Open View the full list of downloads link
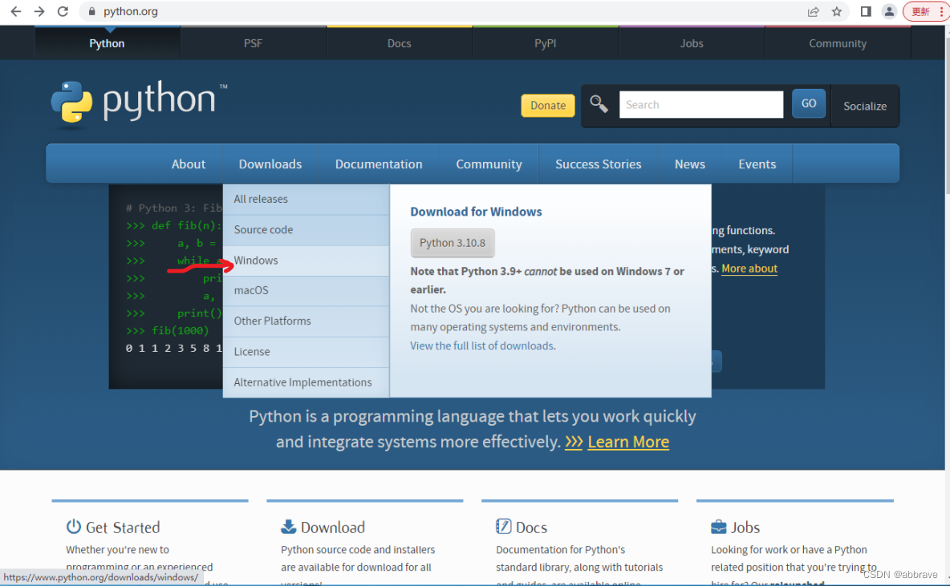The width and height of the screenshot is (950, 586). pyautogui.click(x=481, y=346)
